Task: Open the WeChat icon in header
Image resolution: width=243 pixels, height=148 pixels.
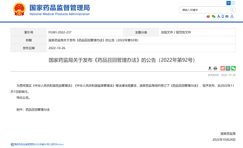Action: point(214,16)
